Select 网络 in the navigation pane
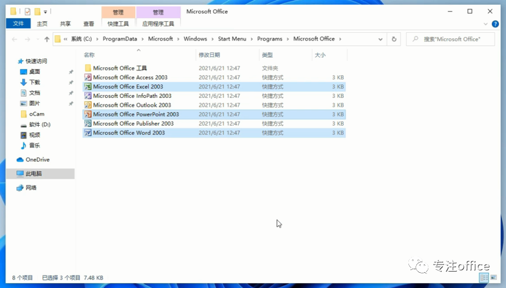This screenshot has height=288, width=506. (31, 188)
